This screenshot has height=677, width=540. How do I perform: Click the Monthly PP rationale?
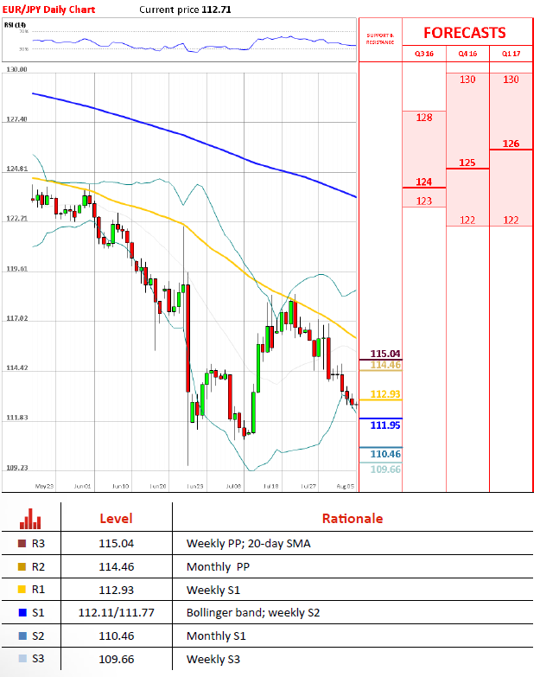[x=218, y=566]
